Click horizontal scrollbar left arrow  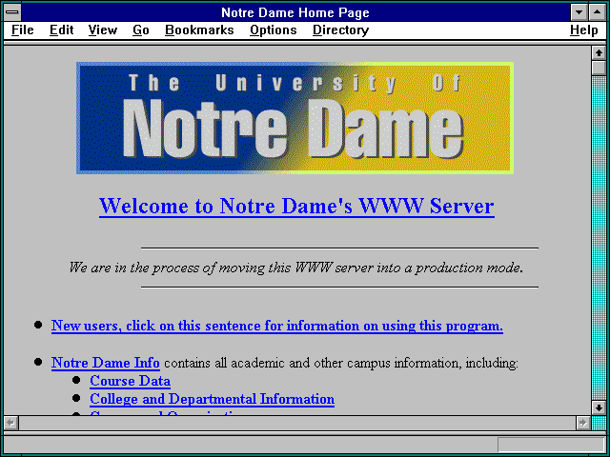10,423
